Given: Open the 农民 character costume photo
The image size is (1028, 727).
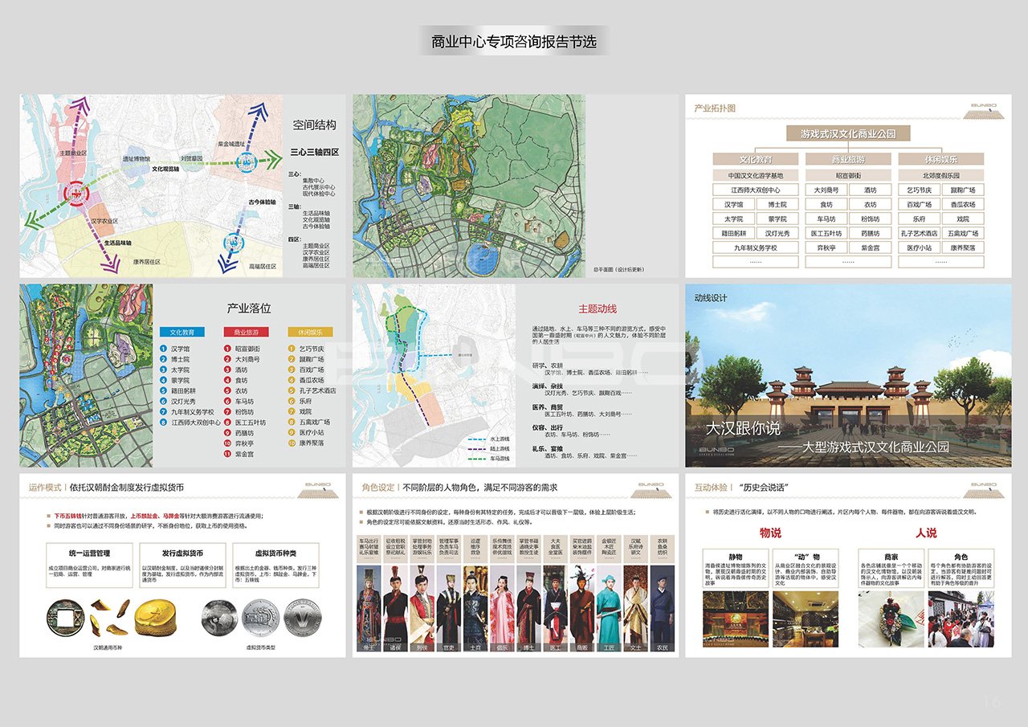Looking at the screenshot, I should coord(663,607).
